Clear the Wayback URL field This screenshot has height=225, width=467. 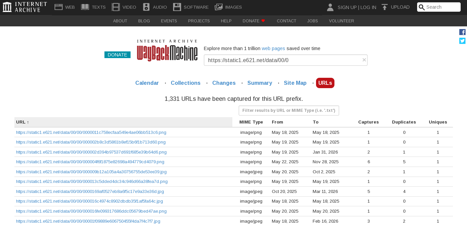[364, 60]
